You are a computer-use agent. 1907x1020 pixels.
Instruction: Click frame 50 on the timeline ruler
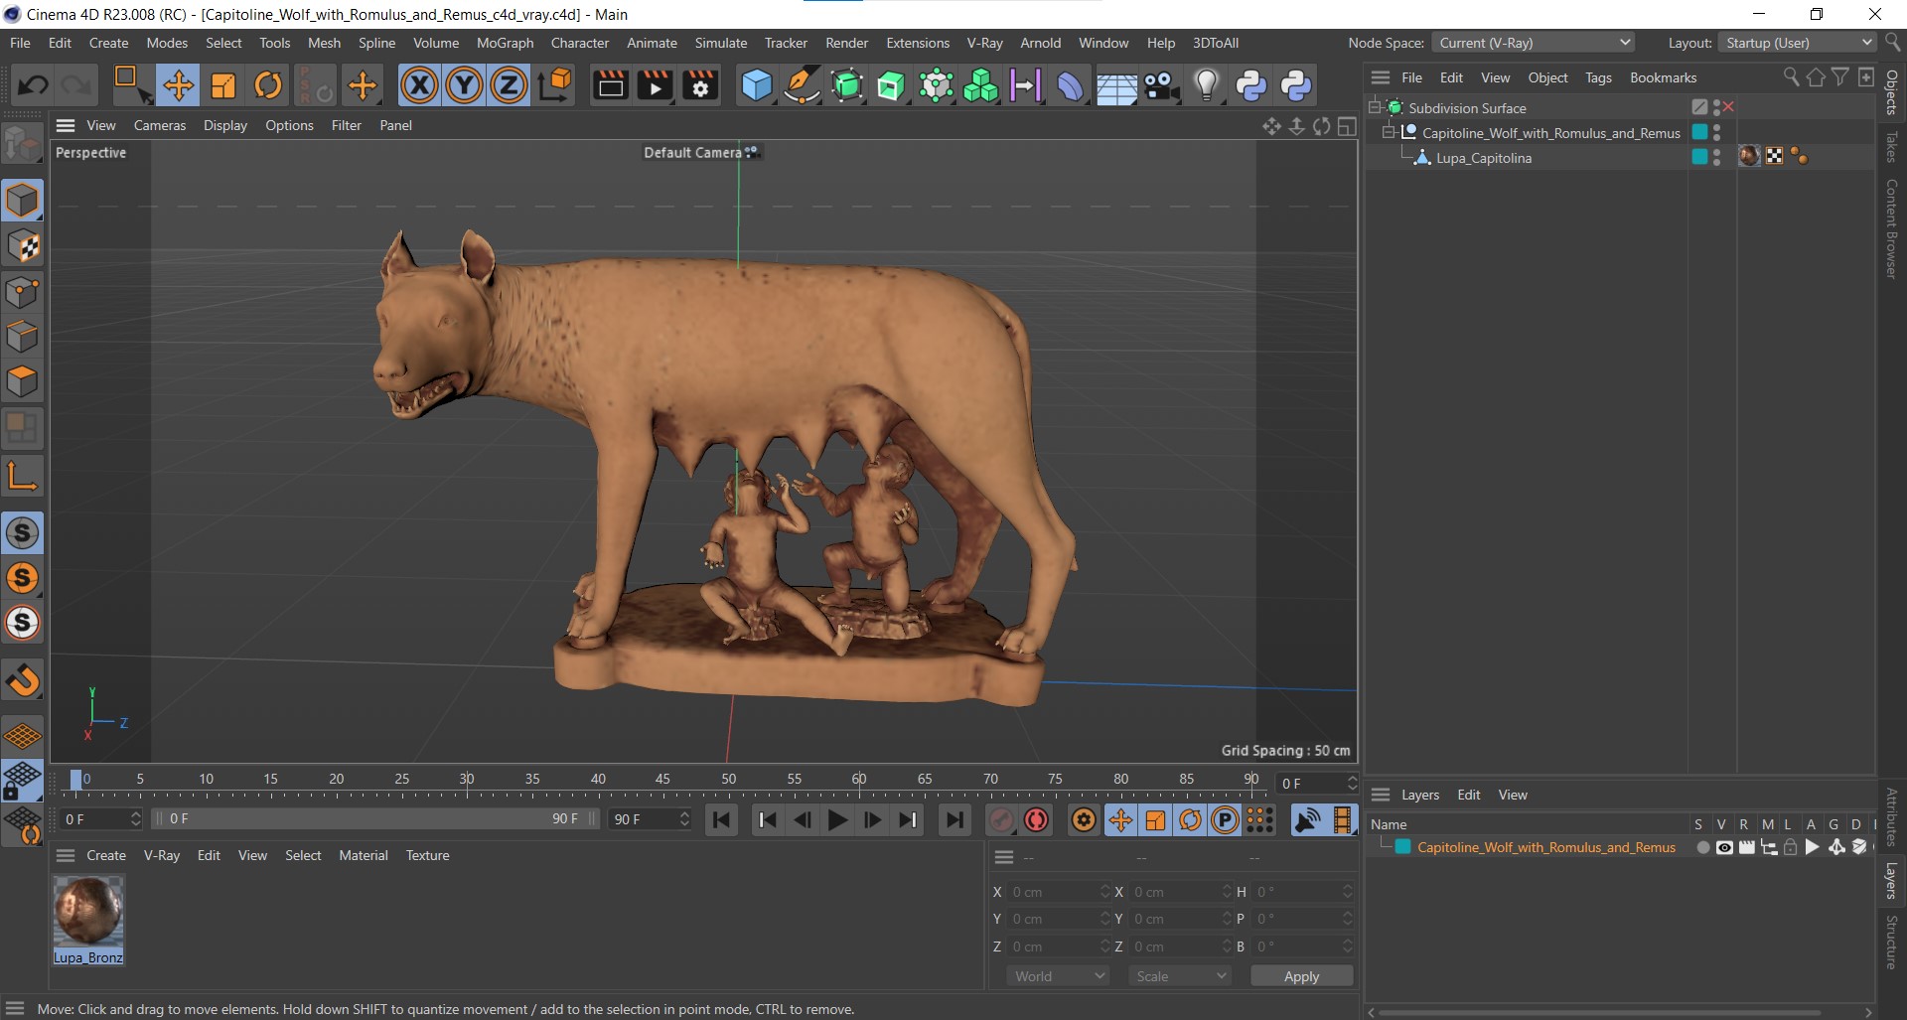tap(729, 780)
